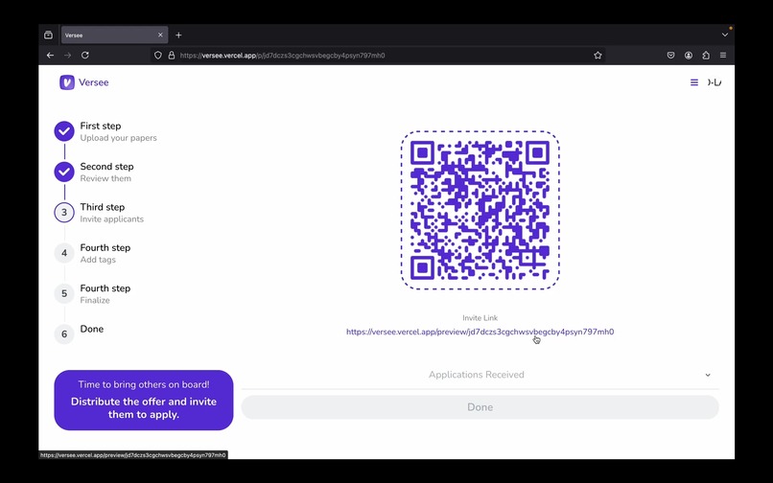
Task: Reload the page with the refresh icon
Action: pos(84,56)
